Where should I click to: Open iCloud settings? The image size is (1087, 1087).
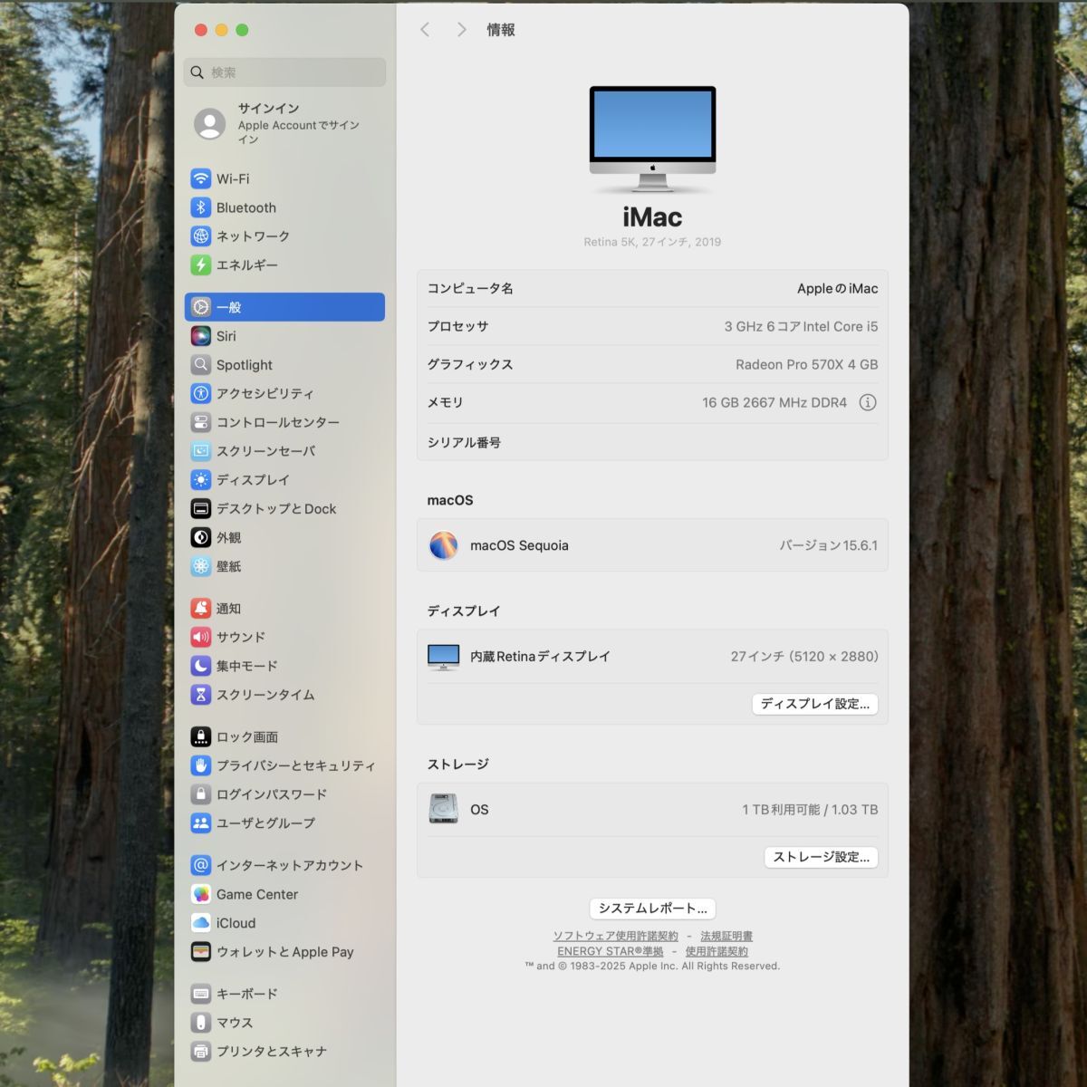click(284, 923)
